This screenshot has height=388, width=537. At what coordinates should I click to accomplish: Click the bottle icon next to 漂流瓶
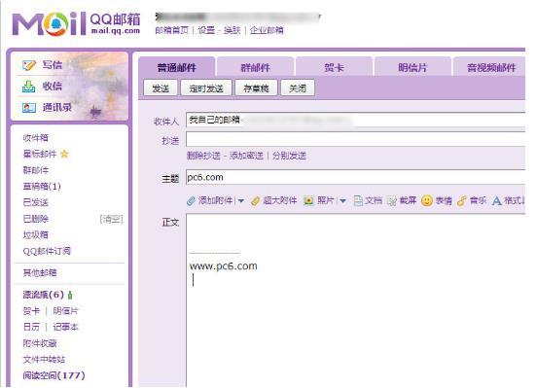(70, 295)
